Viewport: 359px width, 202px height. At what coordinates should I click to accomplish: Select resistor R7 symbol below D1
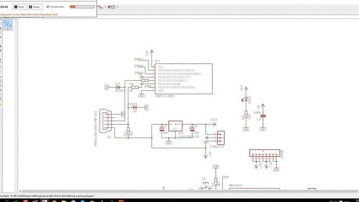(x=128, y=131)
